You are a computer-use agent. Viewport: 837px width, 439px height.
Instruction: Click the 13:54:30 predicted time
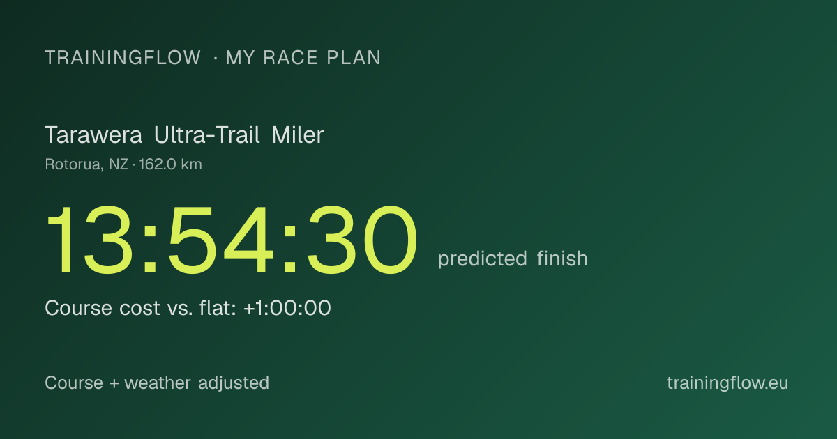232,239
